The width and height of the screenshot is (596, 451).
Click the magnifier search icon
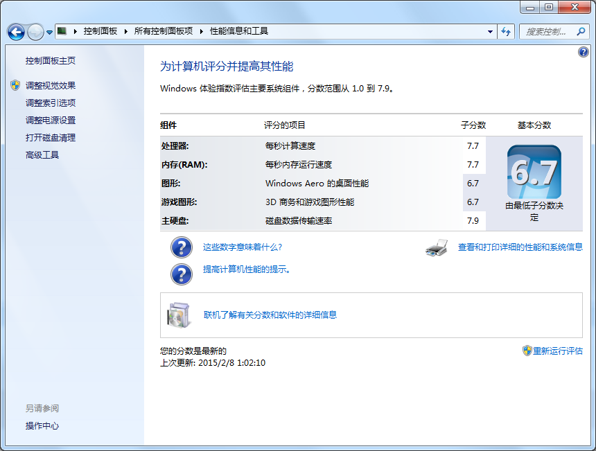[x=581, y=32]
